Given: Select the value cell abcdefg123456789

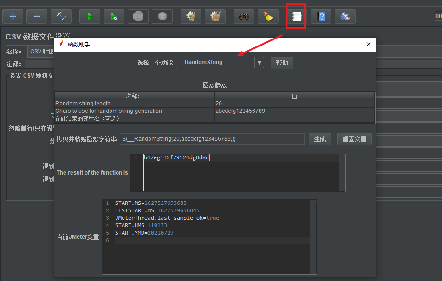Looking at the screenshot, I should point(294,111).
